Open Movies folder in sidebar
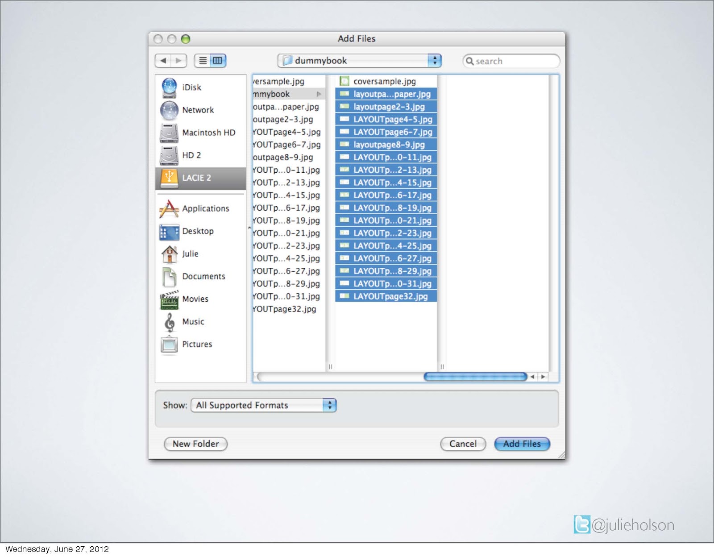This screenshot has height=557, width=714. point(201,299)
